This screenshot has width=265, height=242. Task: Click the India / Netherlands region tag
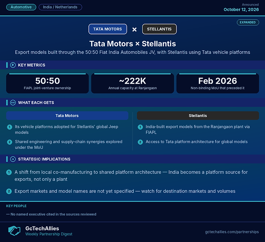point(60,7)
